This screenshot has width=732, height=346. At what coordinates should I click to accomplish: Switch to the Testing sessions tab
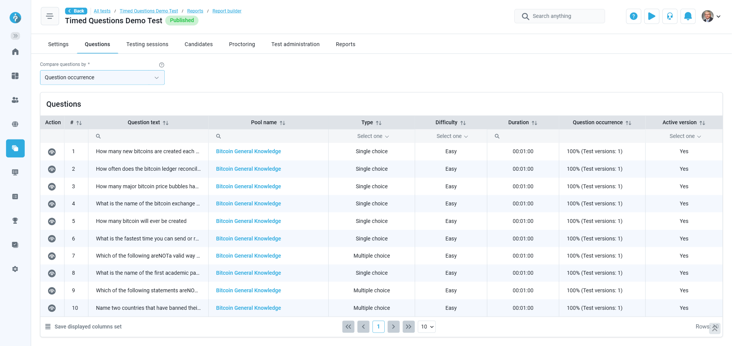pos(147,44)
